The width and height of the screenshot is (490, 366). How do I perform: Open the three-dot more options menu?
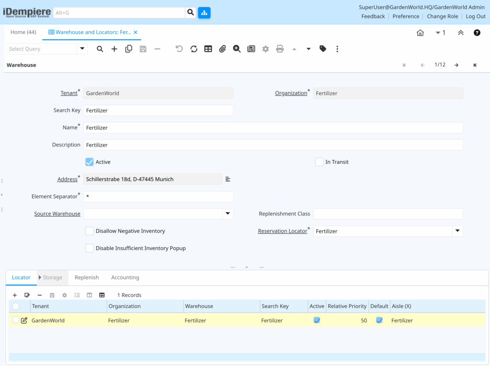tap(337, 49)
